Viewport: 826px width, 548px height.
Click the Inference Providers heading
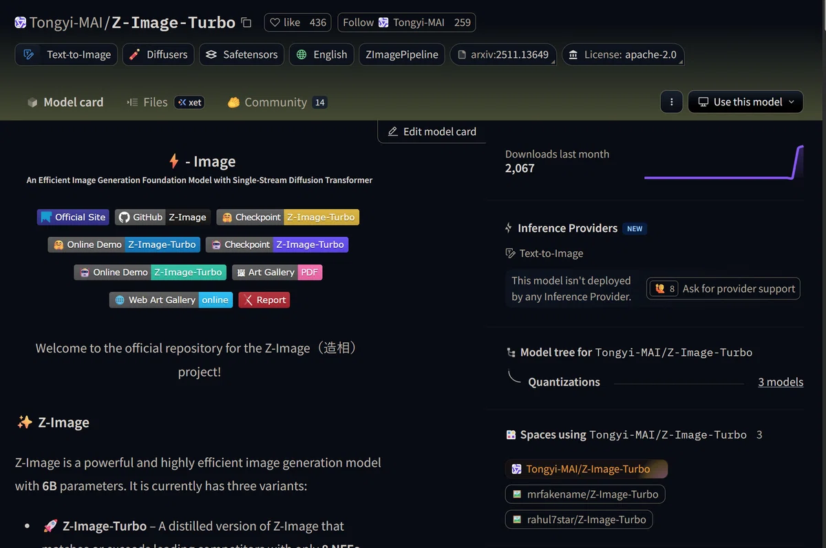tap(567, 228)
